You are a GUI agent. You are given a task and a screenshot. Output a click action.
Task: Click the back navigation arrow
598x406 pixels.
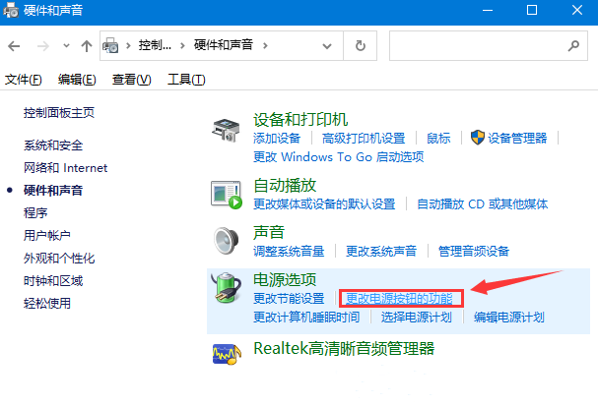coord(16,46)
